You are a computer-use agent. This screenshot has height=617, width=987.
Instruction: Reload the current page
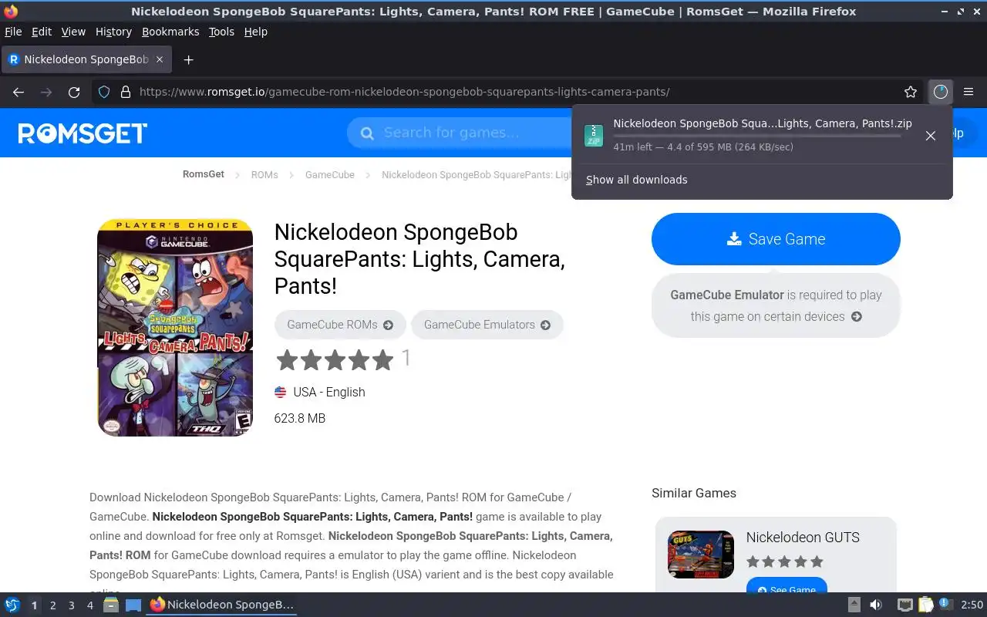74,92
